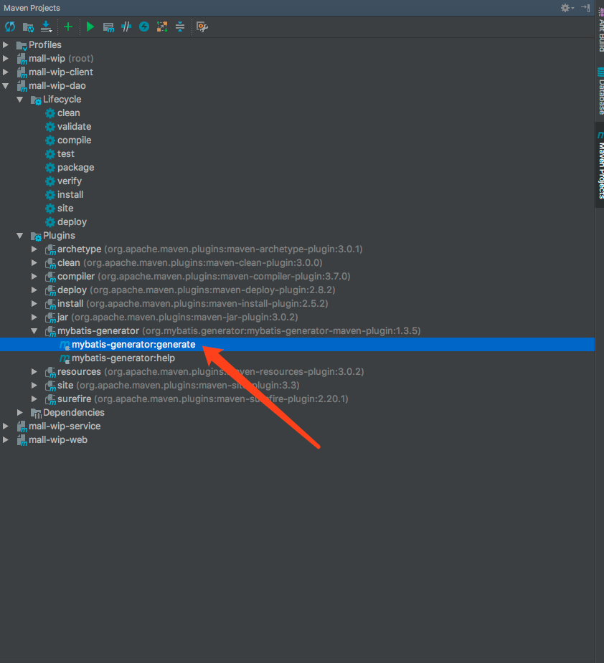Expand the compiler plugin node
The width and height of the screenshot is (604, 663).
(34, 277)
